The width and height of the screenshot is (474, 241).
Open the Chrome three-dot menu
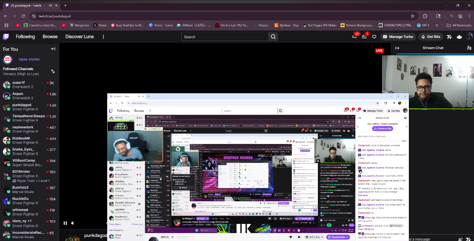pos(469,16)
